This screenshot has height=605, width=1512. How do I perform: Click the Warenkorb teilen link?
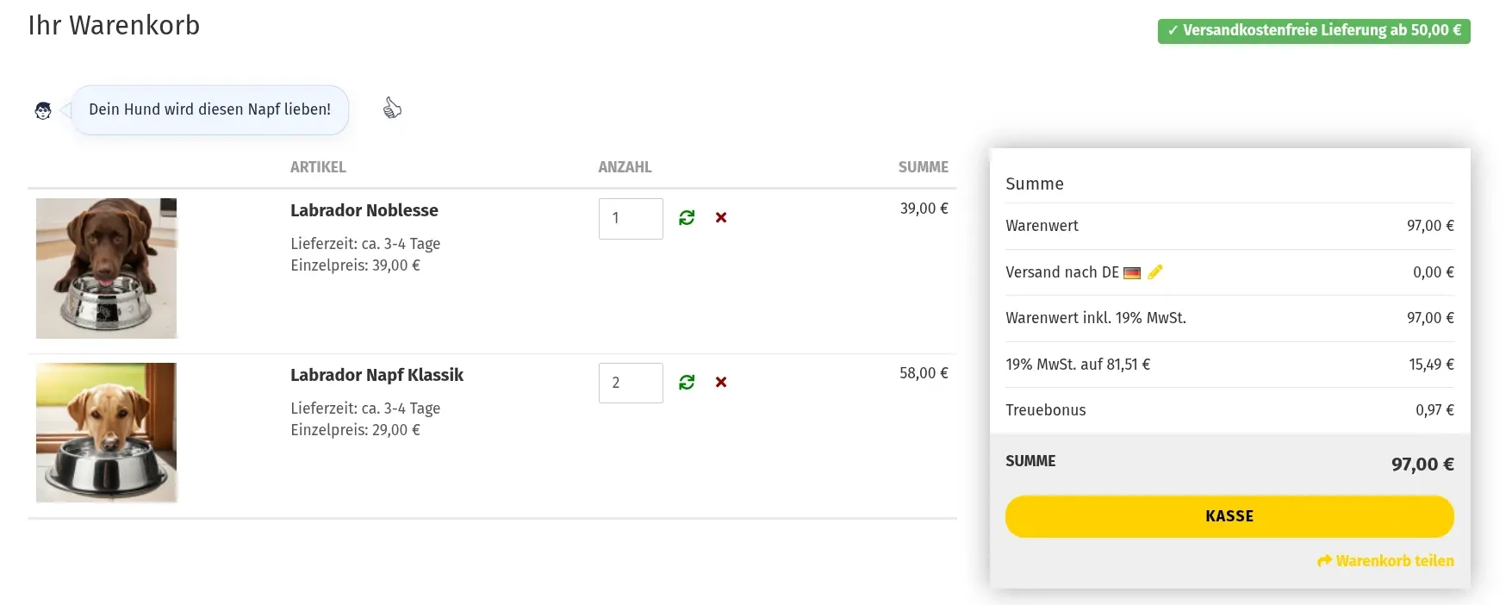1394,561
